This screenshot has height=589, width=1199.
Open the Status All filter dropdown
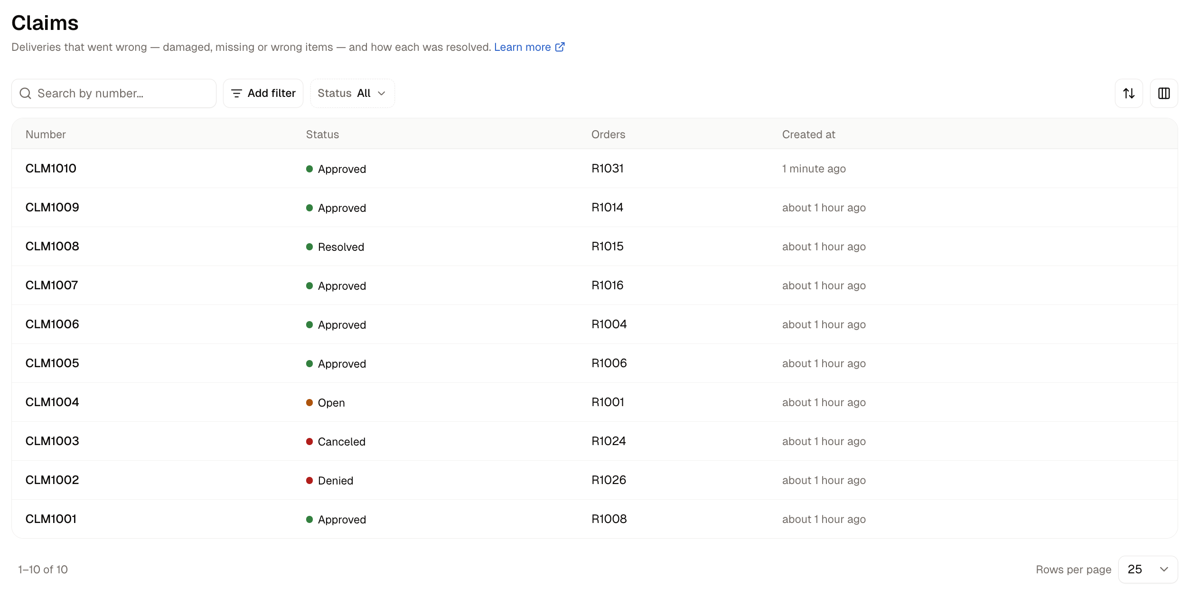(x=352, y=93)
